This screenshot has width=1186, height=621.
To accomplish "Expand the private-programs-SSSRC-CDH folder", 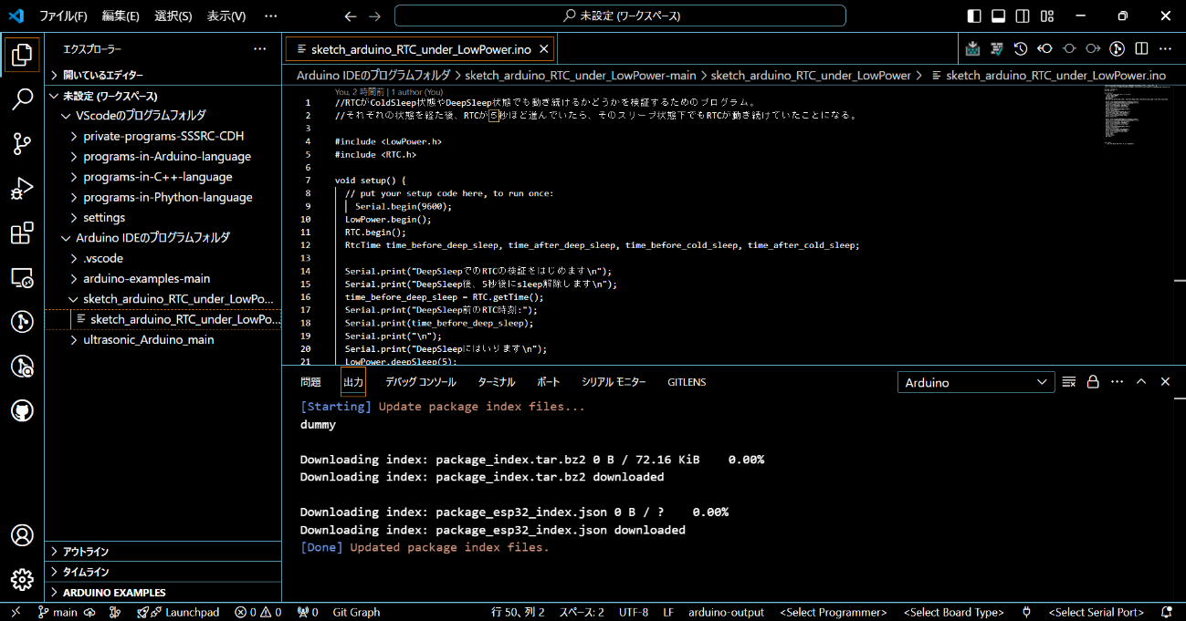I will point(163,136).
